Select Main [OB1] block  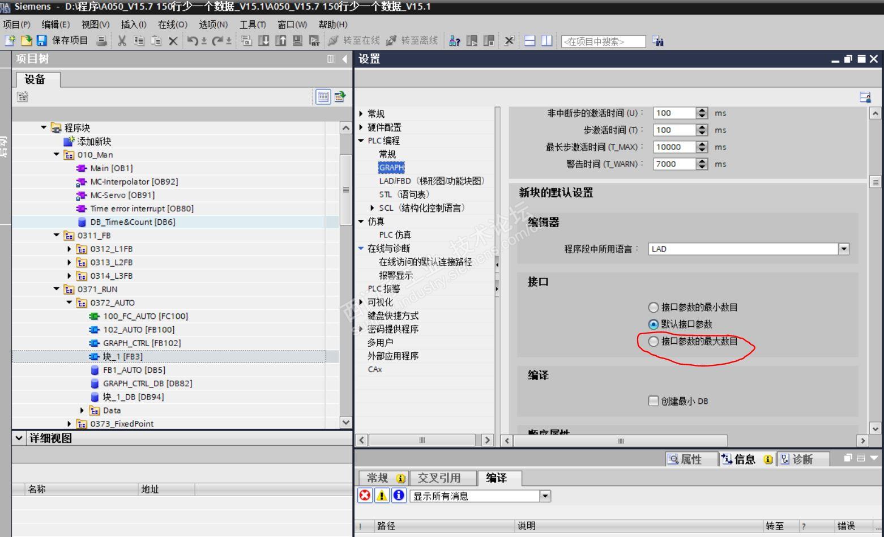[x=112, y=168]
